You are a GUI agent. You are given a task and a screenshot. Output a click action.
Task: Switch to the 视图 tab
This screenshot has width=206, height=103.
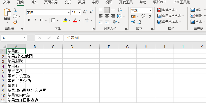point(109,2)
